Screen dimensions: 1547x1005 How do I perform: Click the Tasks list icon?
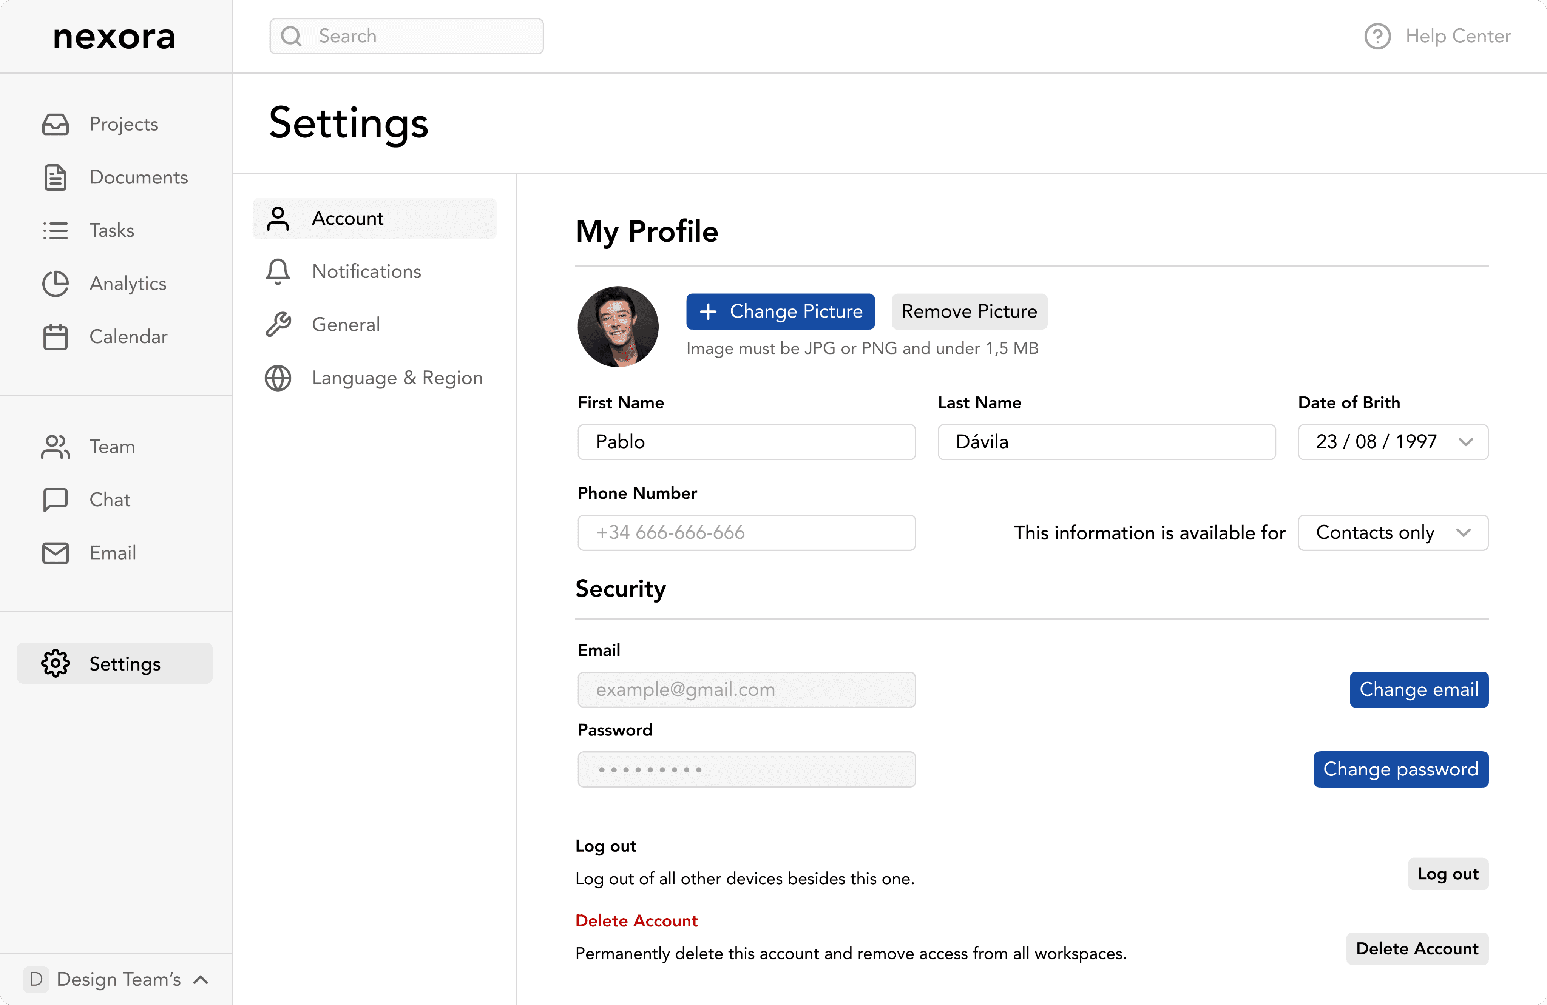coord(55,231)
